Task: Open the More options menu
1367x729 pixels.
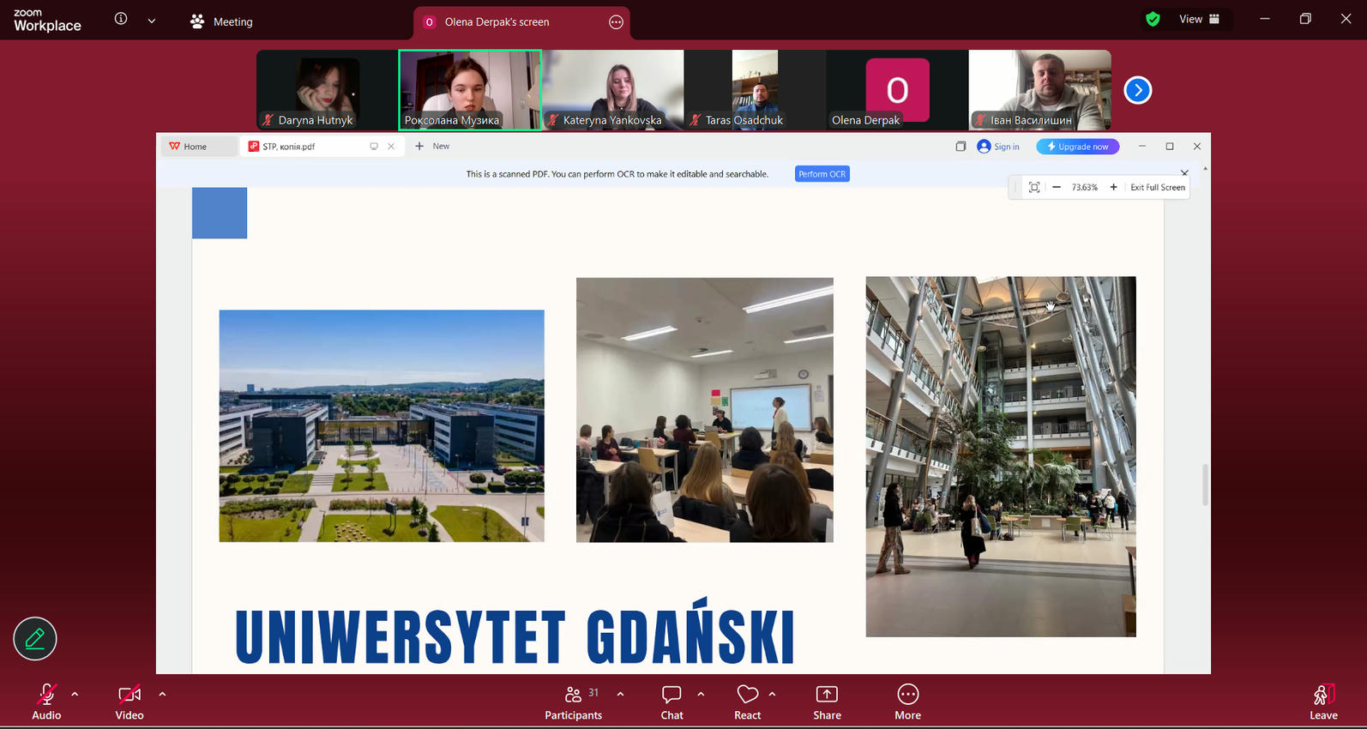Action: click(907, 702)
